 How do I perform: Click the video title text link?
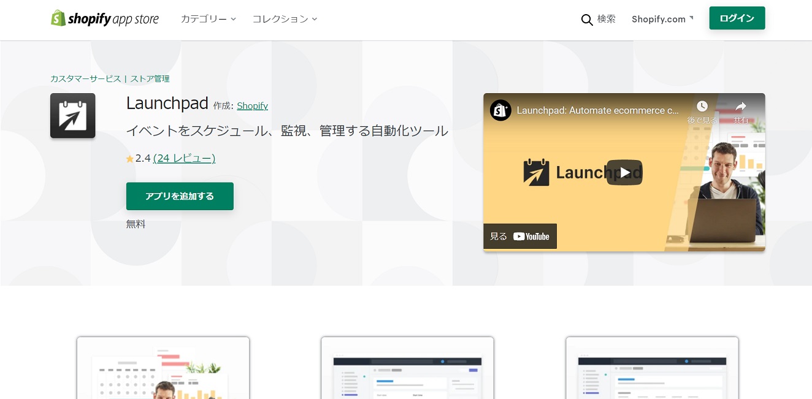[598, 110]
